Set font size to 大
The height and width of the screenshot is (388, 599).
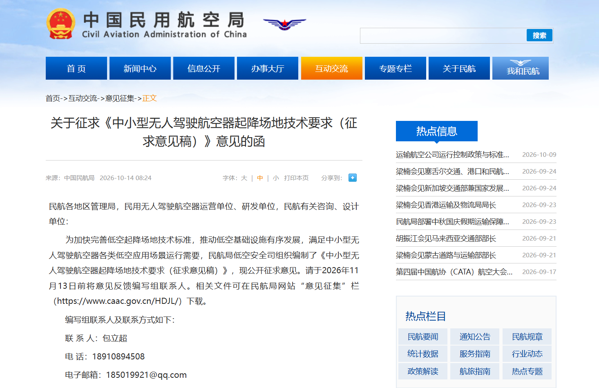244,178
